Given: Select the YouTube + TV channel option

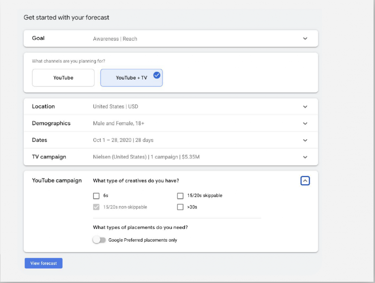Looking at the screenshot, I should click(131, 78).
